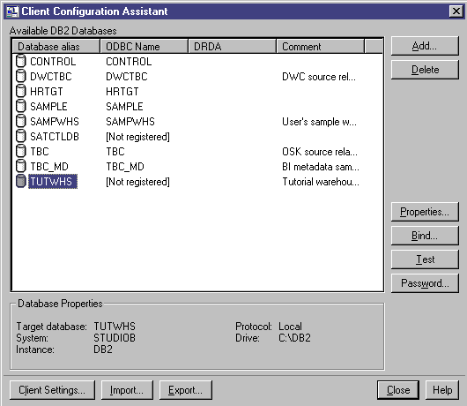This screenshot has height=406, width=467.
Task: Test the selected database connection
Action: tap(425, 259)
